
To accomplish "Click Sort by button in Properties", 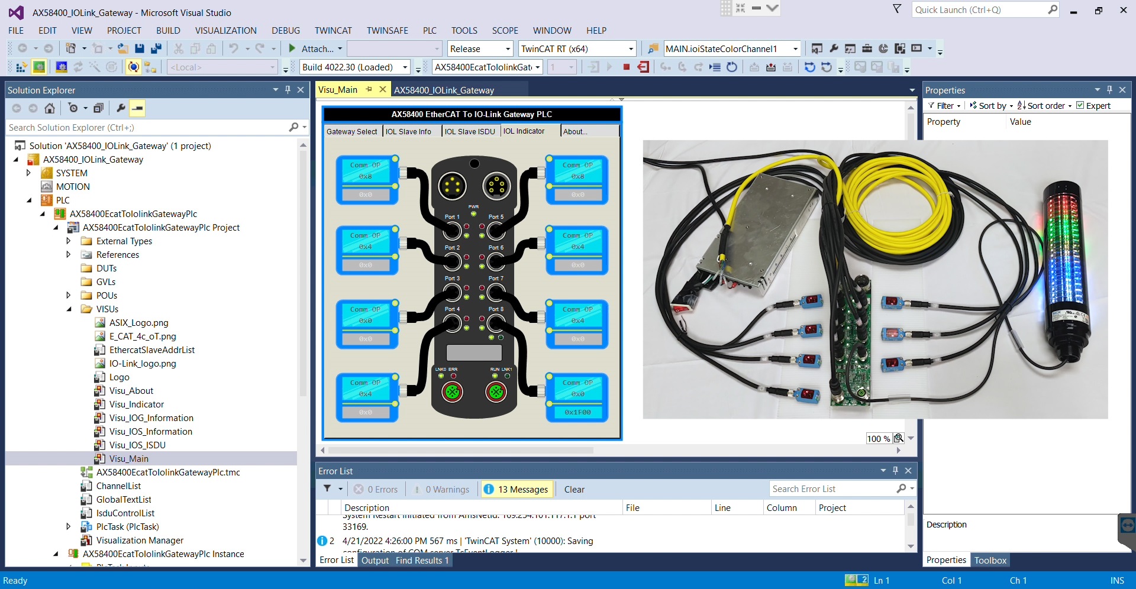I will 991,105.
